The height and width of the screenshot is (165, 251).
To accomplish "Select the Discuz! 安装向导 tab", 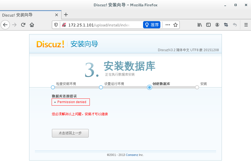I will pyautogui.click(x=30, y=15).
